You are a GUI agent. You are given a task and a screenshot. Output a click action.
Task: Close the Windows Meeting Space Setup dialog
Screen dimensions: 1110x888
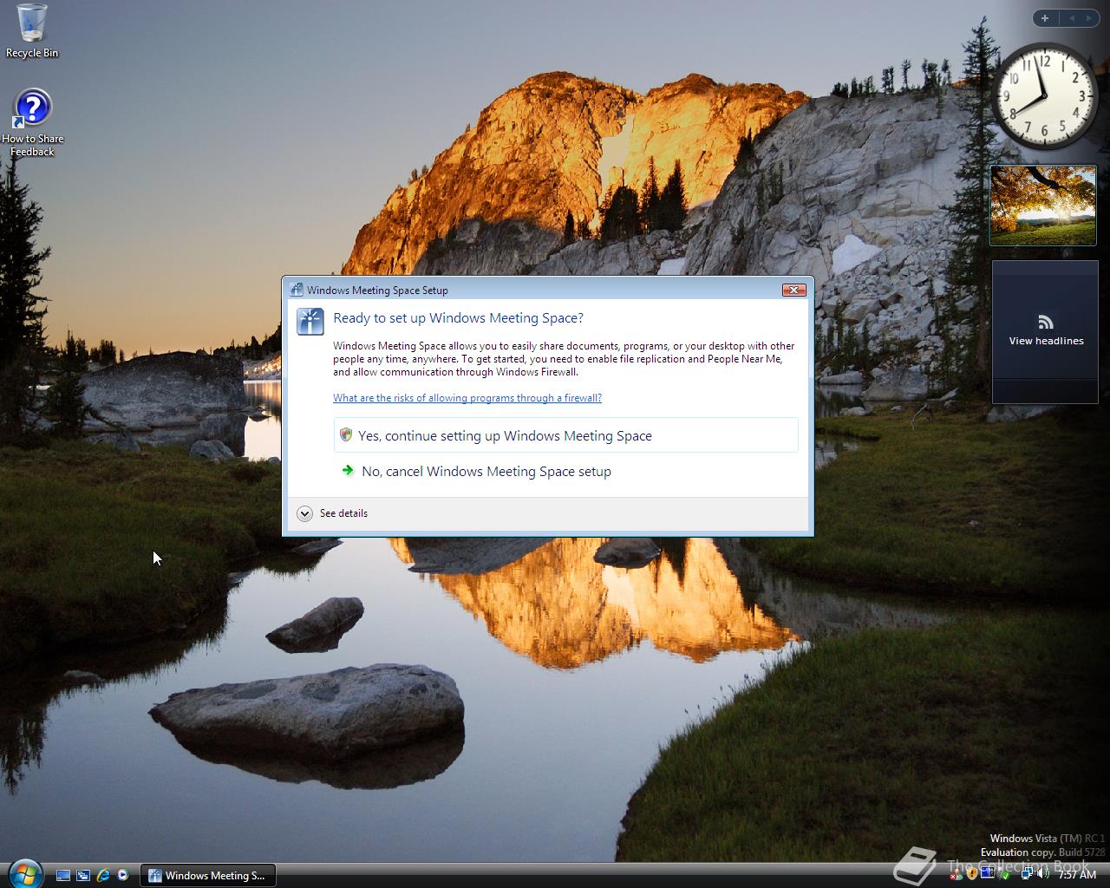793,290
